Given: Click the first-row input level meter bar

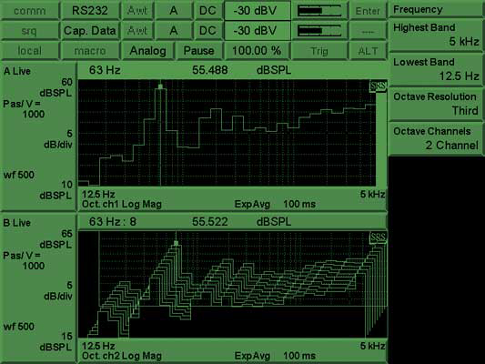Looking at the screenshot, I should [x=319, y=11].
